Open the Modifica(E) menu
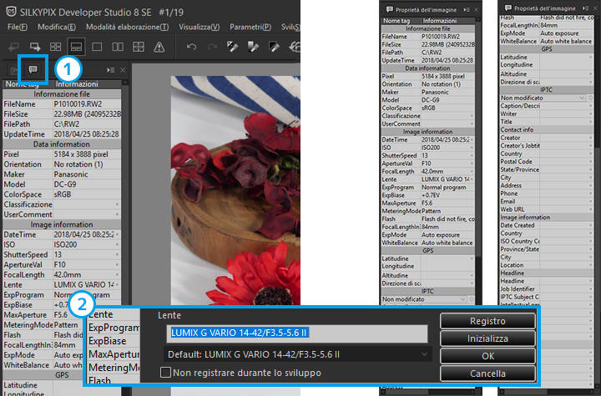The height and width of the screenshot is (396, 601). [57, 27]
